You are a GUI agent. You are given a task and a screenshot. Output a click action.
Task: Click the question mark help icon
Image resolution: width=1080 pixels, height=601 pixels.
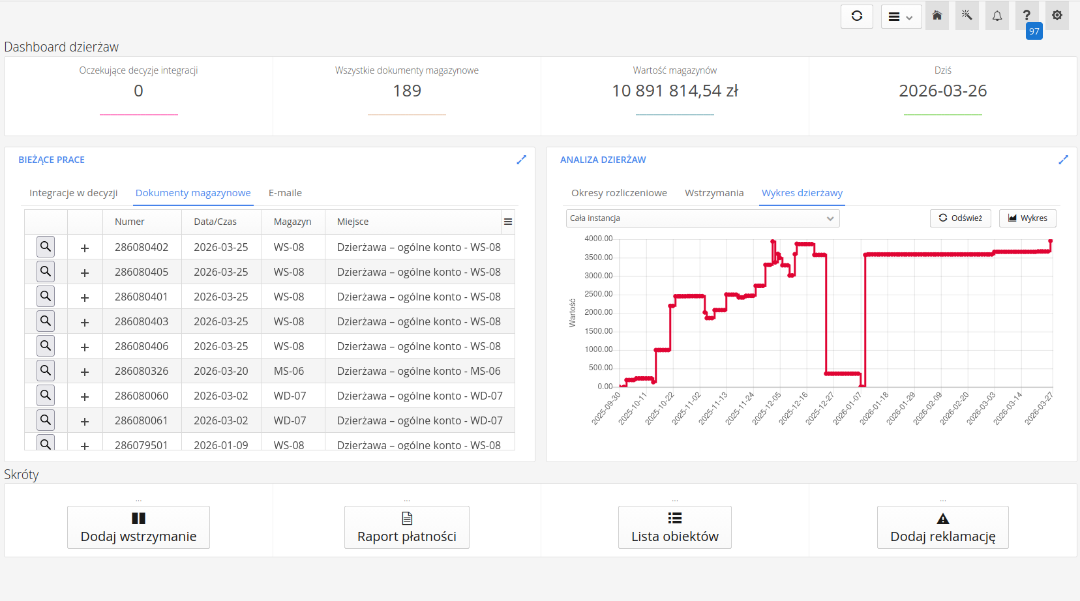(1027, 16)
